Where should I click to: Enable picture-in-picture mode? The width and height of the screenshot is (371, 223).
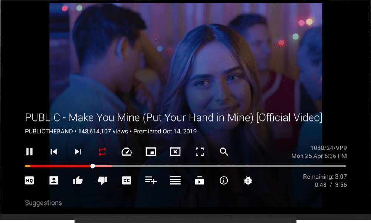tap(151, 152)
